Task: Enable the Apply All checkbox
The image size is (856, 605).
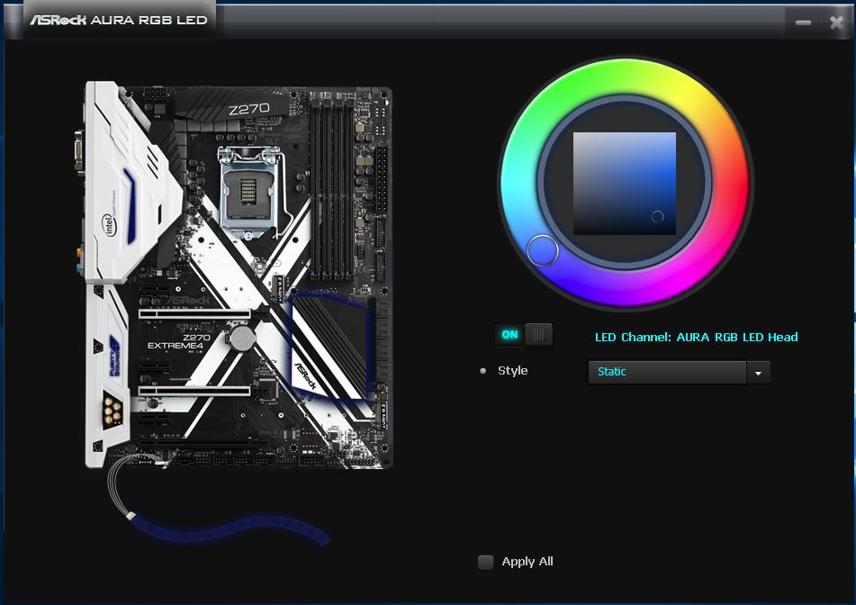Action: point(485,562)
